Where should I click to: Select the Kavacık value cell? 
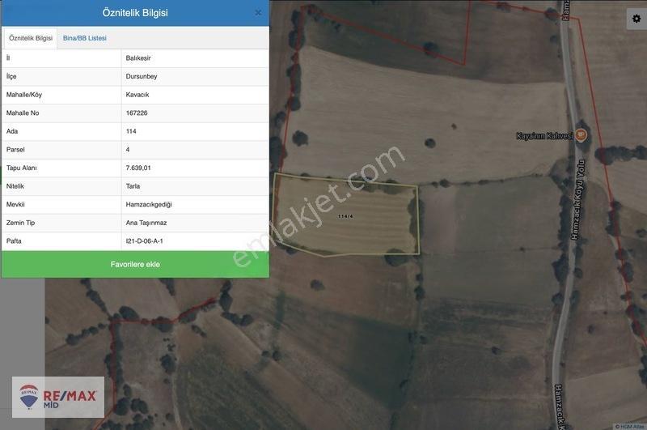point(195,95)
